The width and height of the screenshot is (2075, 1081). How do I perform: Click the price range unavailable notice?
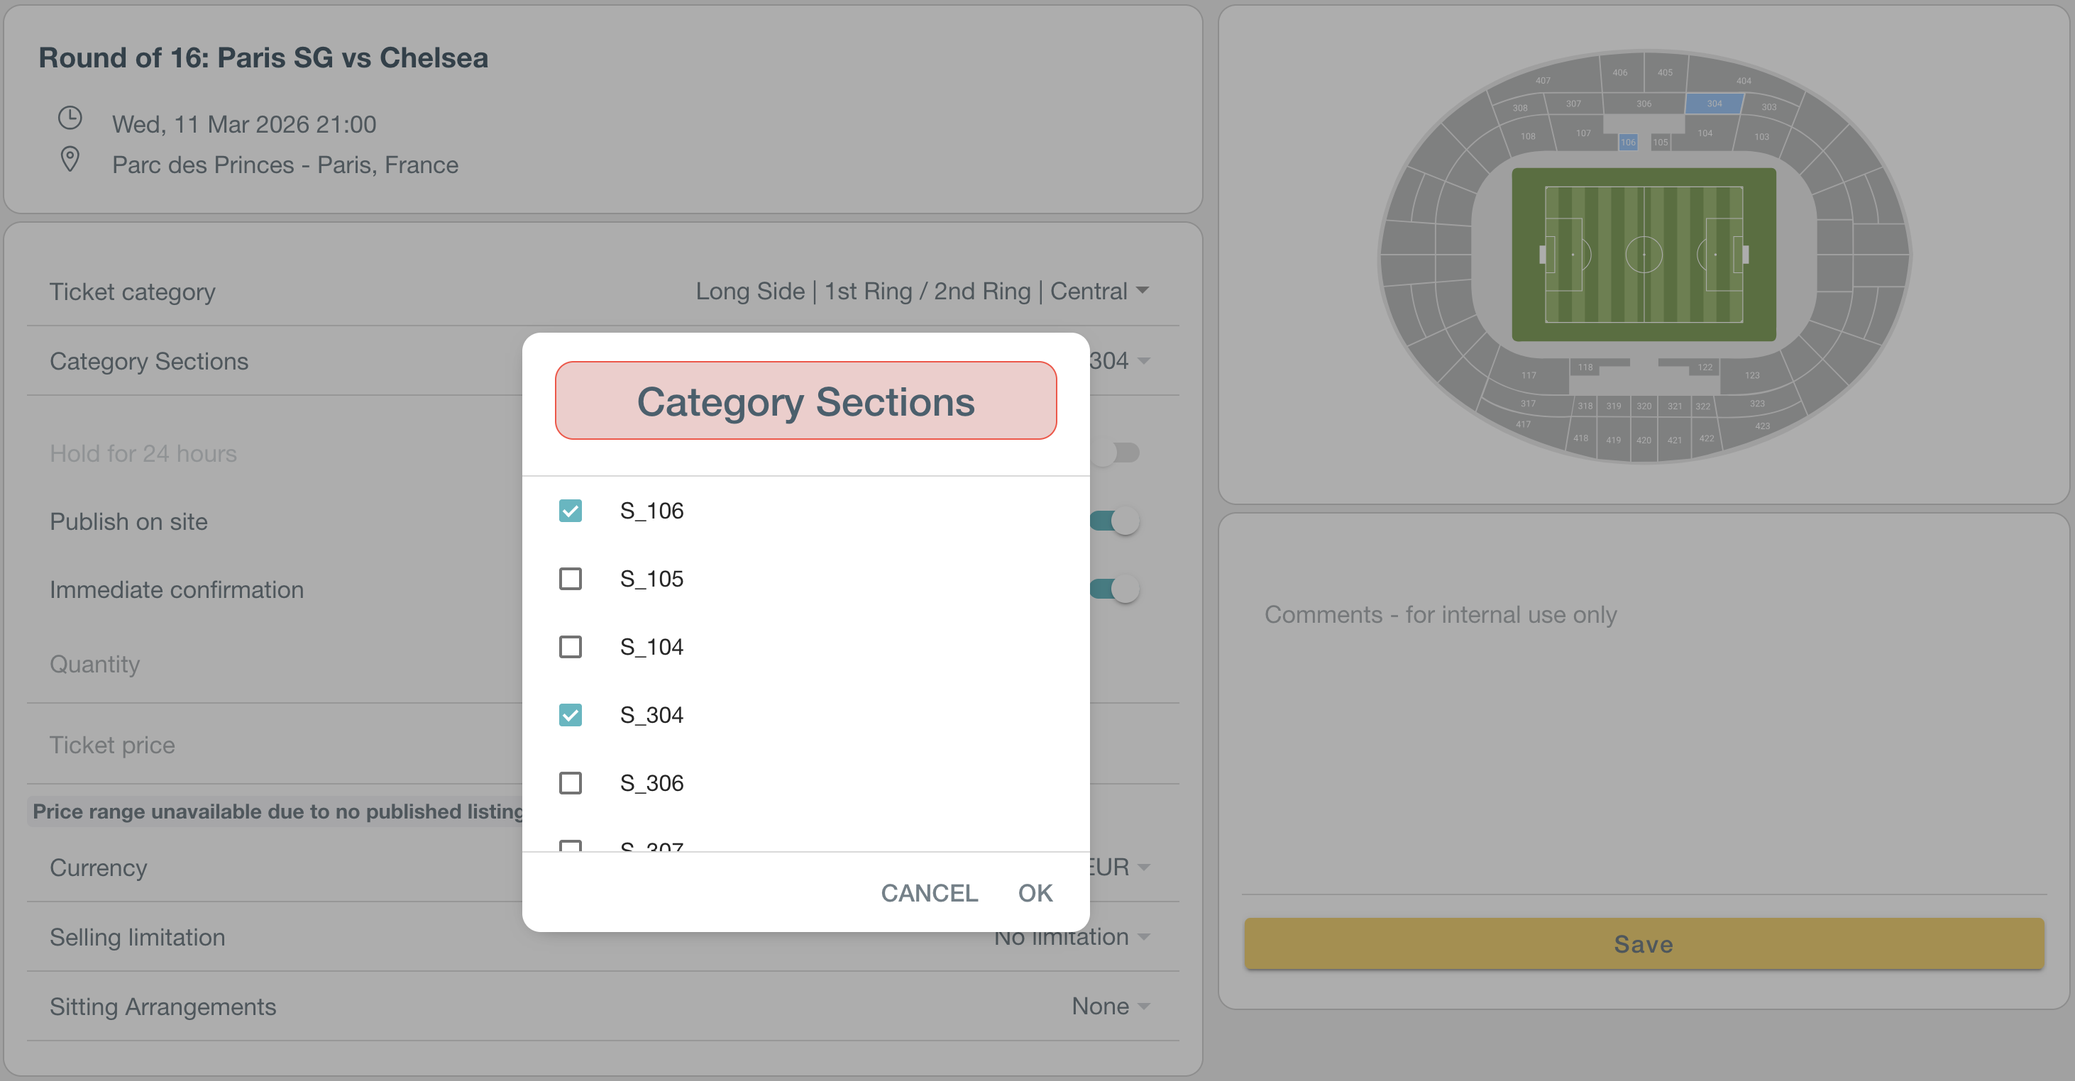278,811
